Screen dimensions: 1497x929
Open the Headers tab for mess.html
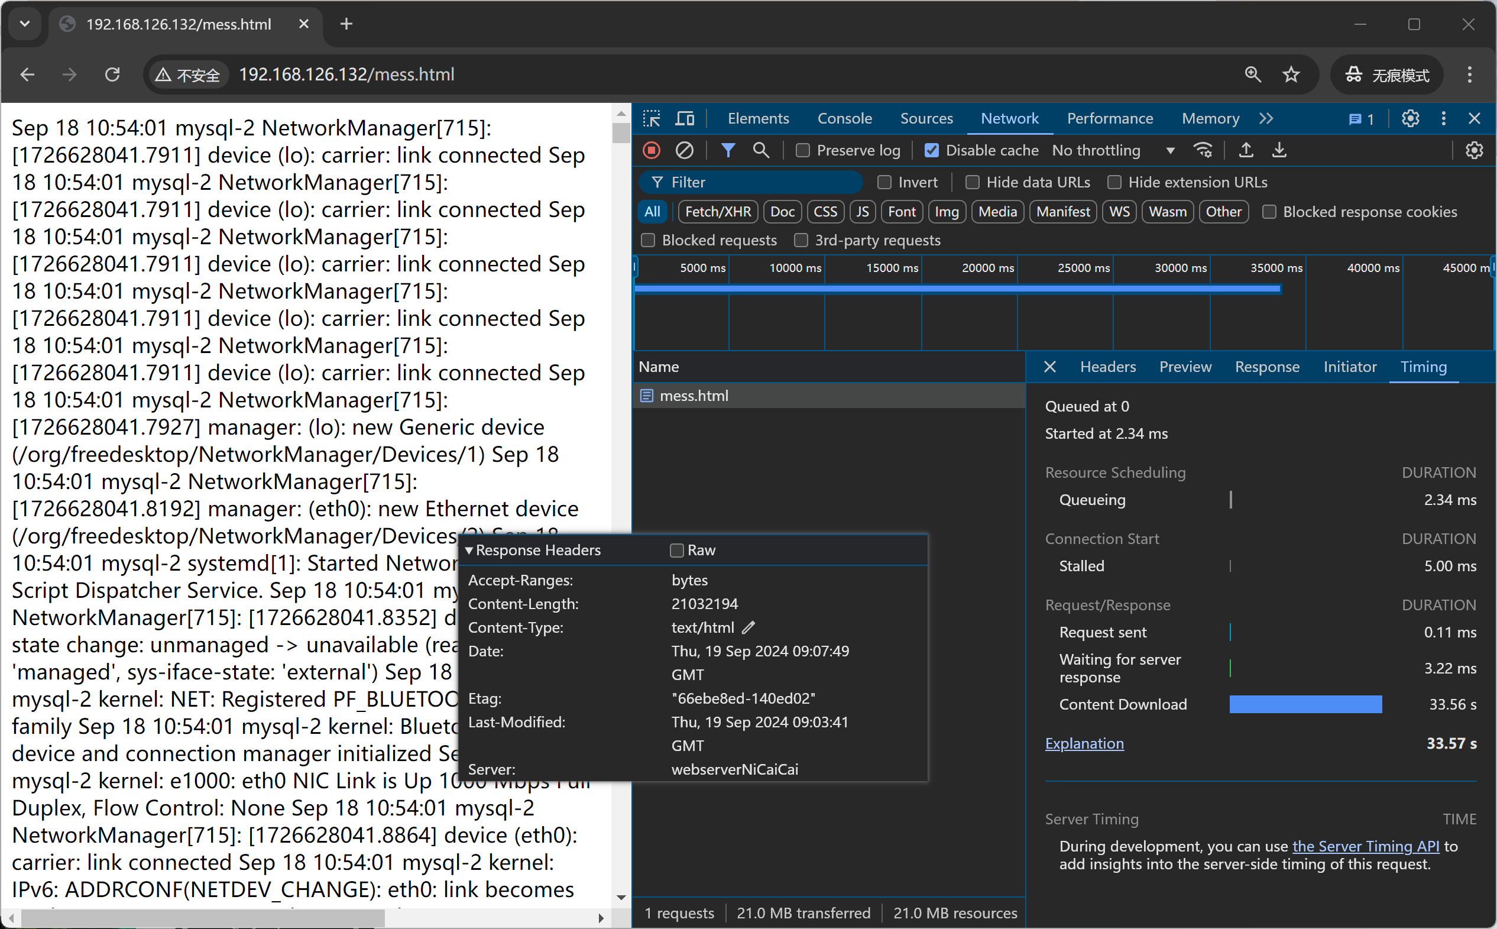1107,367
